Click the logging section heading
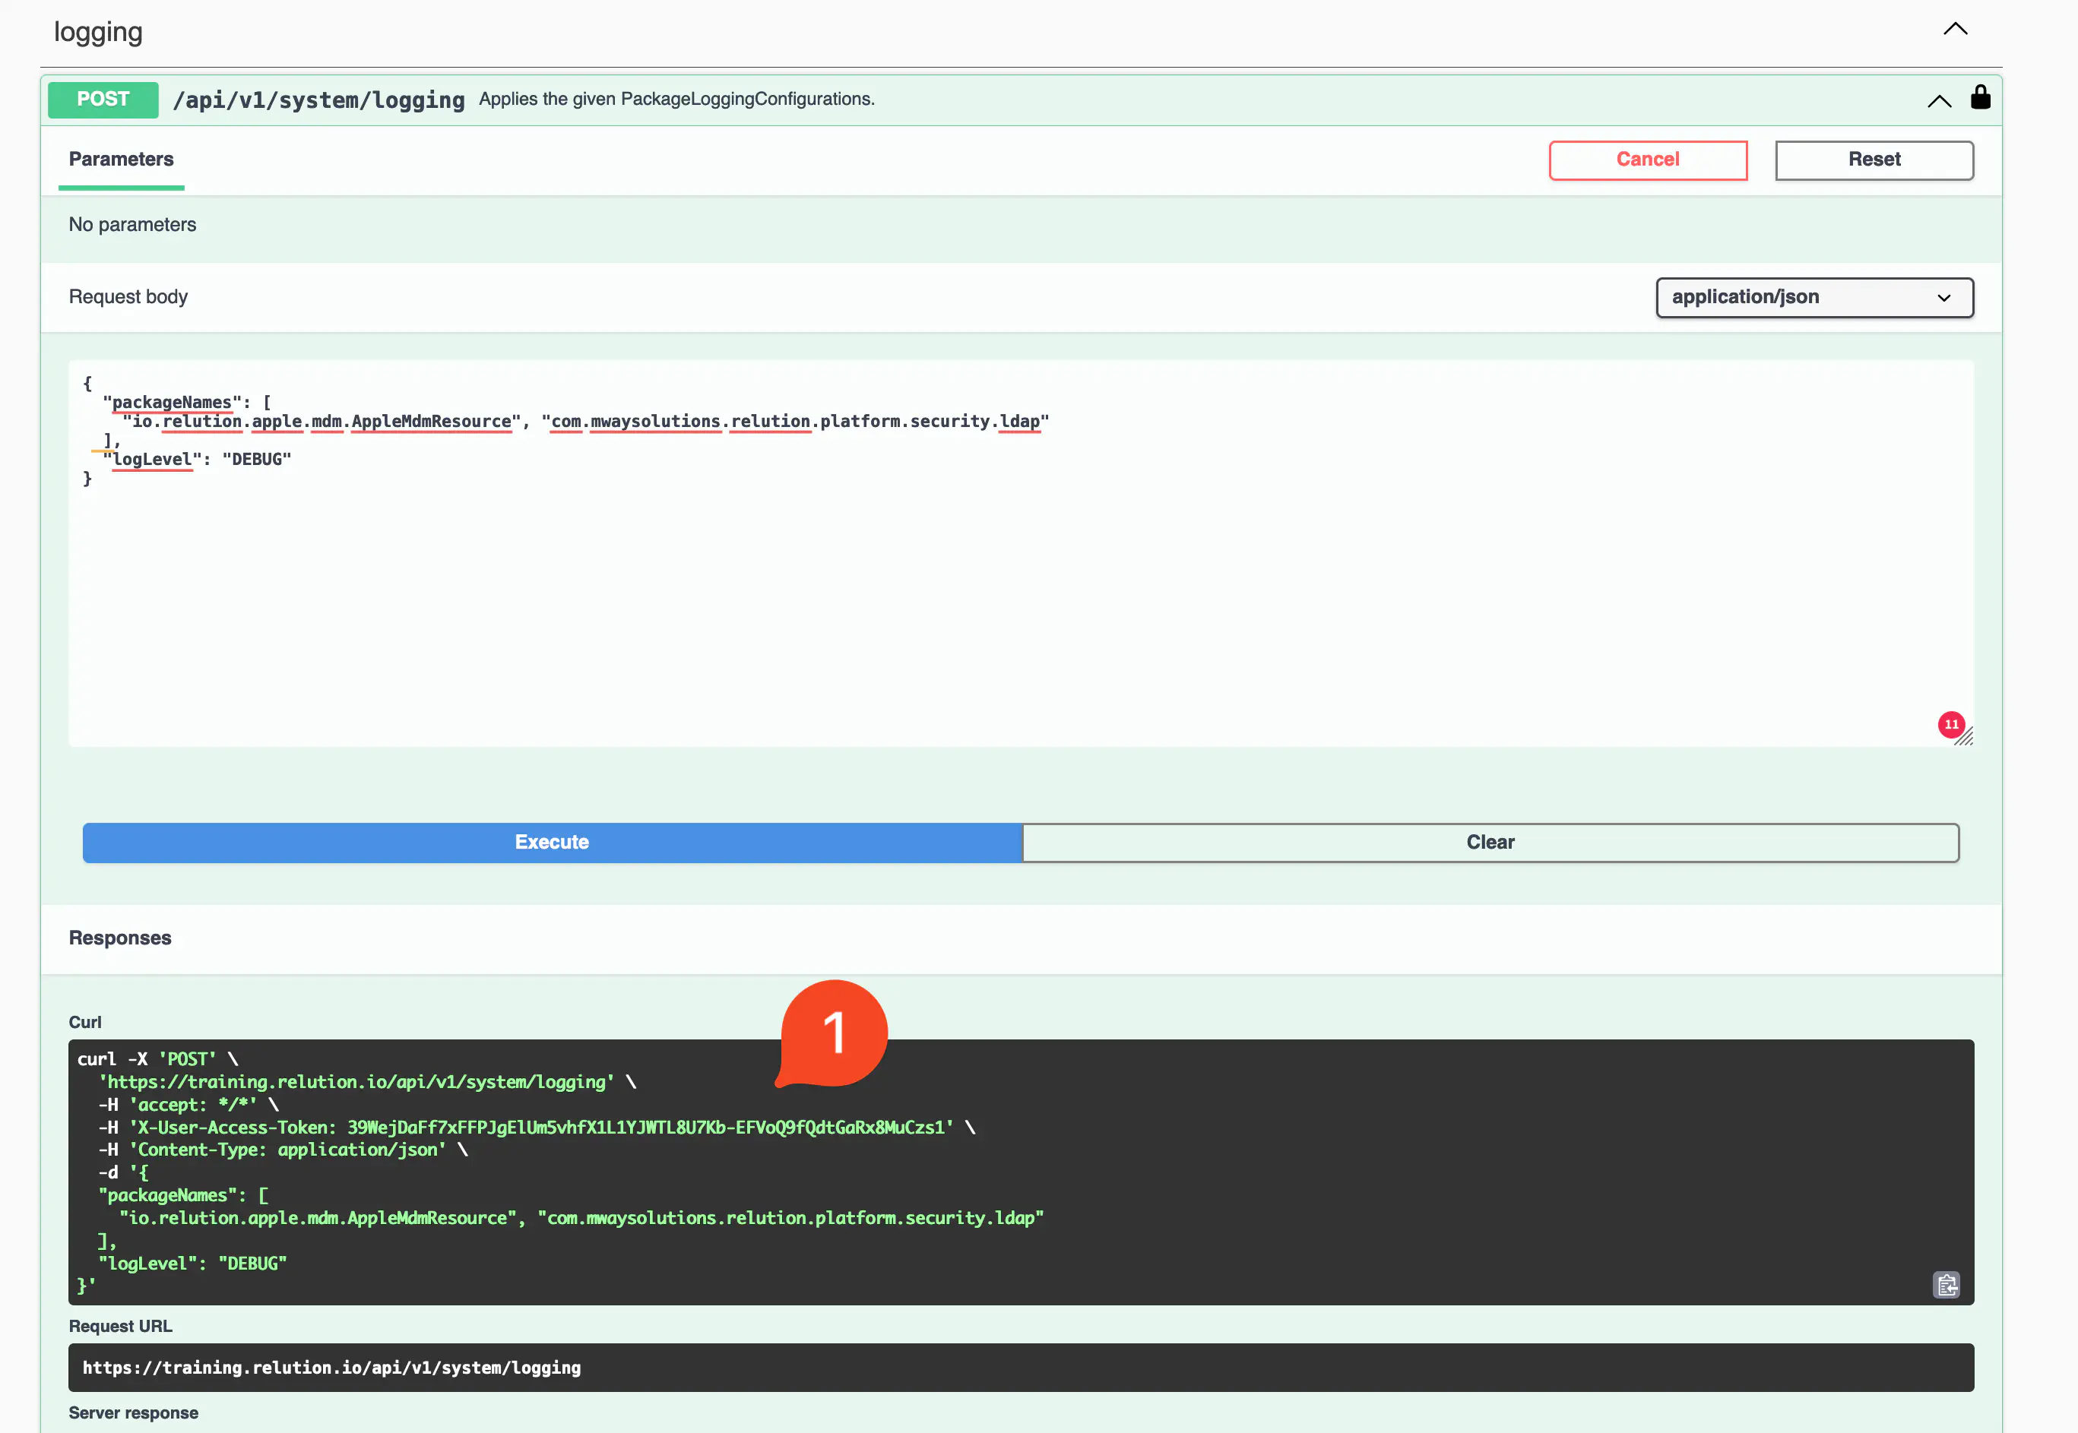This screenshot has height=1433, width=2078. coord(98,33)
